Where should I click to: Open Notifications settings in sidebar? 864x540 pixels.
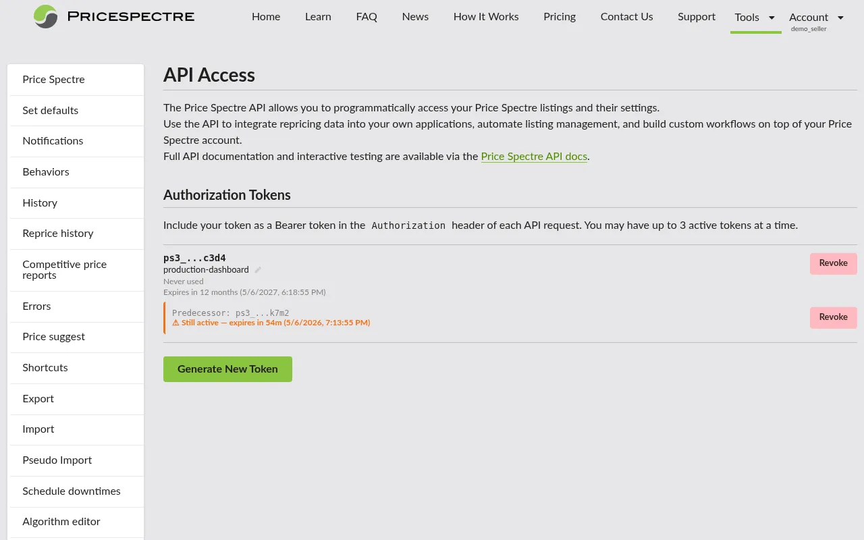(x=77, y=141)
